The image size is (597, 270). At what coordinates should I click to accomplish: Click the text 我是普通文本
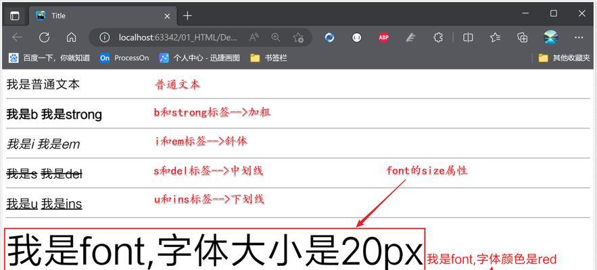(43, 84)
